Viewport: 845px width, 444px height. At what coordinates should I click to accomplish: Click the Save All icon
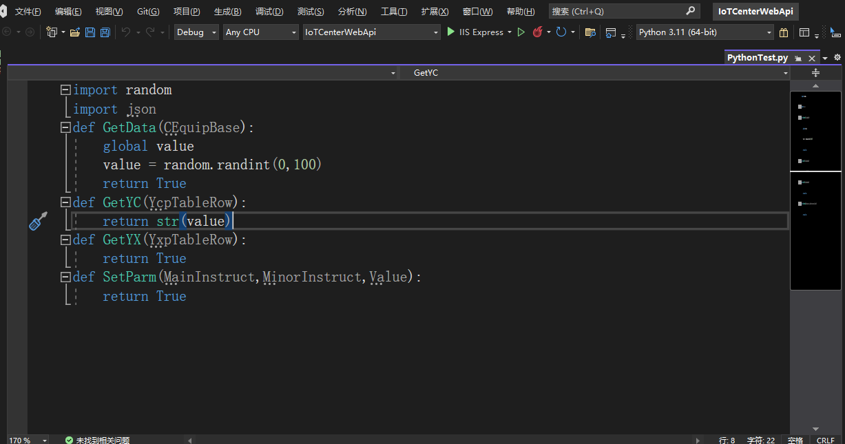[x=105, y=32]
